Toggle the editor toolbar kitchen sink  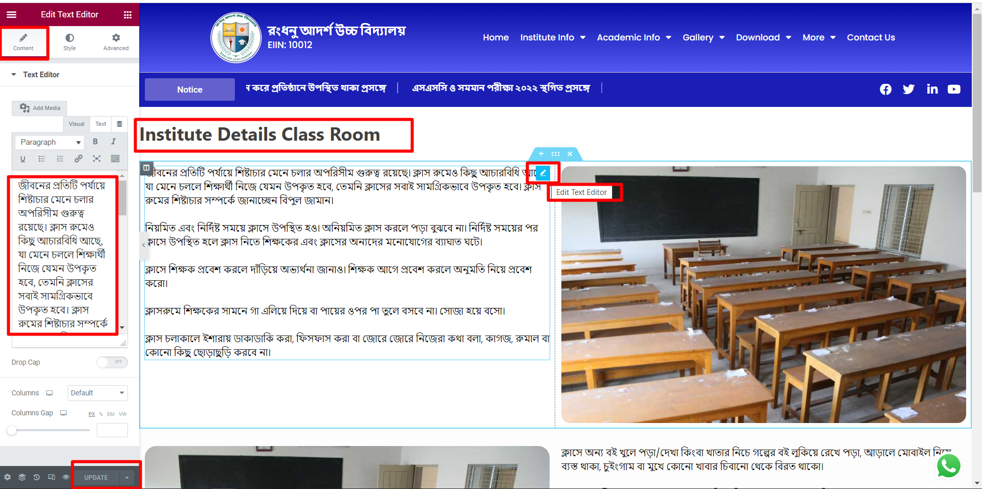pyautogui.click(x=115, y=159)
